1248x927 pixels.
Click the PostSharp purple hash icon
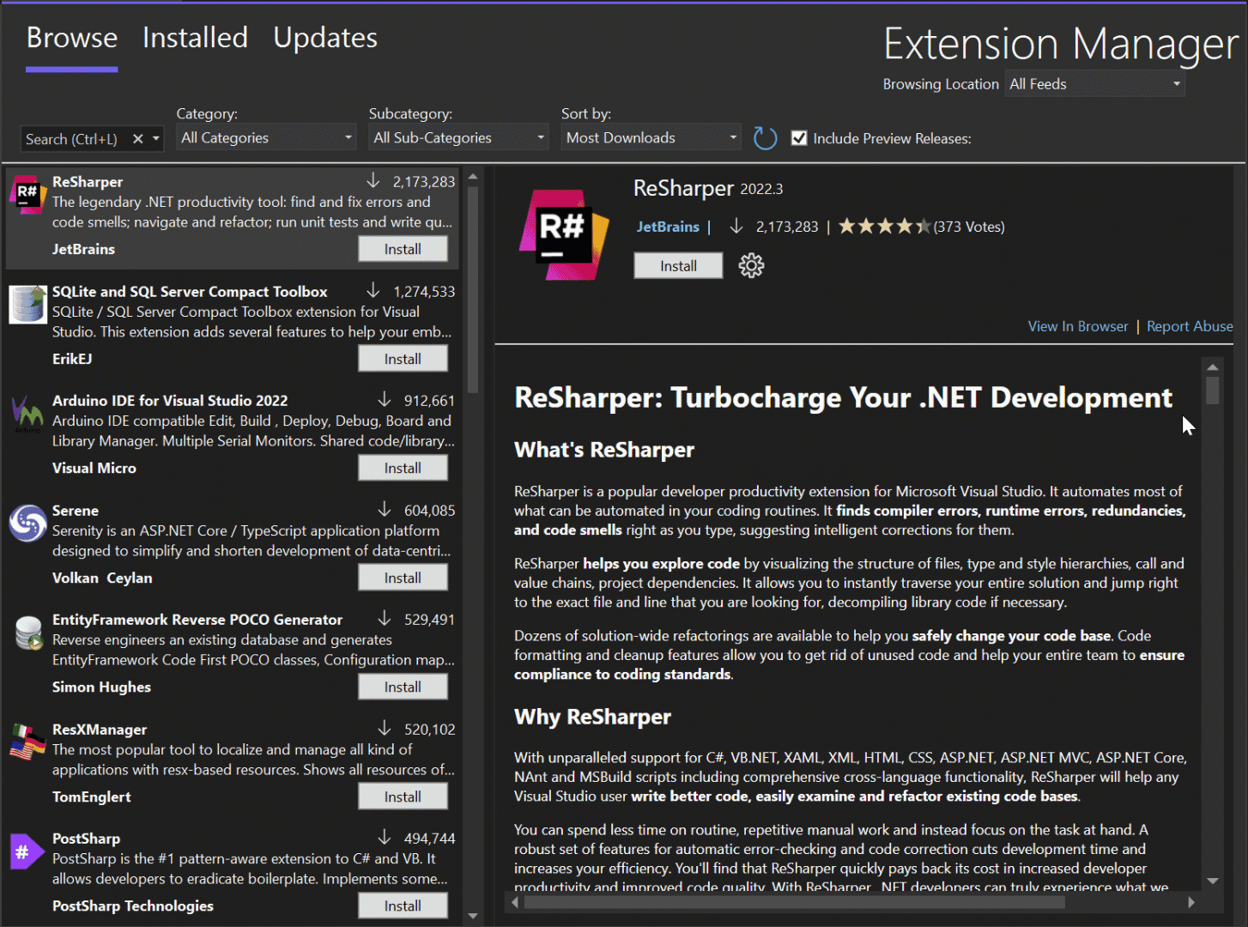tap(27, 851)
